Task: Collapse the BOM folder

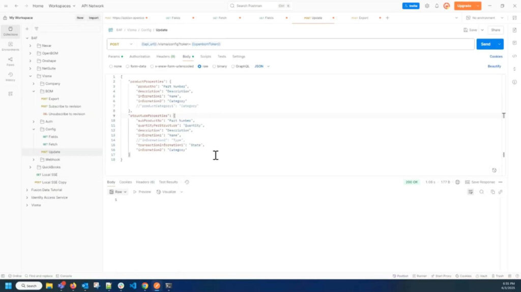Action: pyautogui.click(x=34, y=91)
